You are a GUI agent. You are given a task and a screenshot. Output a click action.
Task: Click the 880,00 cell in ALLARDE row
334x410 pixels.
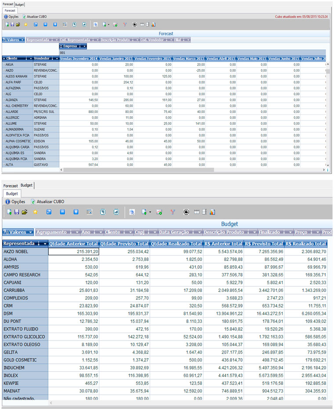point(79,112)
